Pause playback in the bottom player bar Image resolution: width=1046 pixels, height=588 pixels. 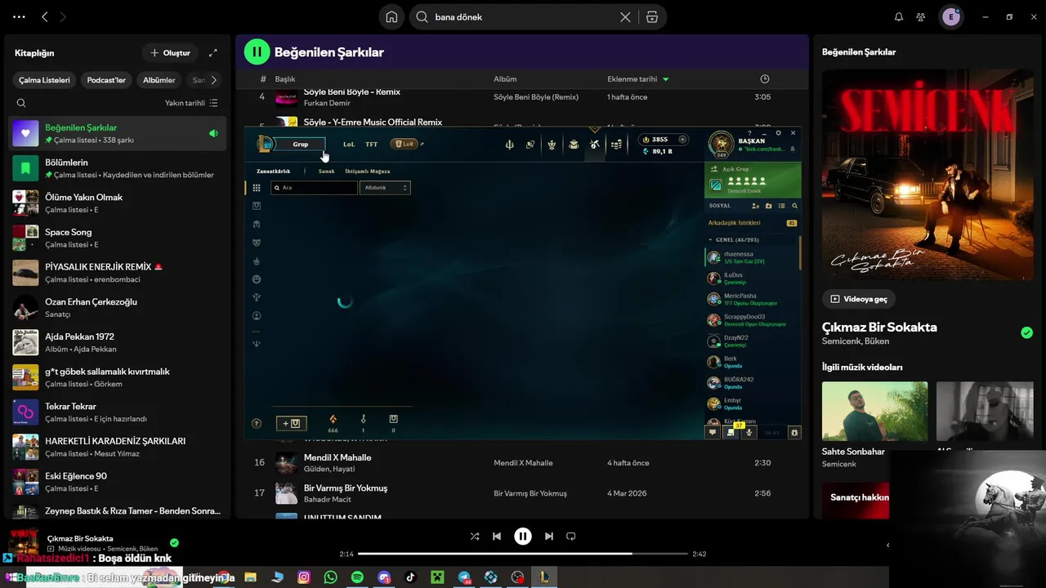point(523,537)
